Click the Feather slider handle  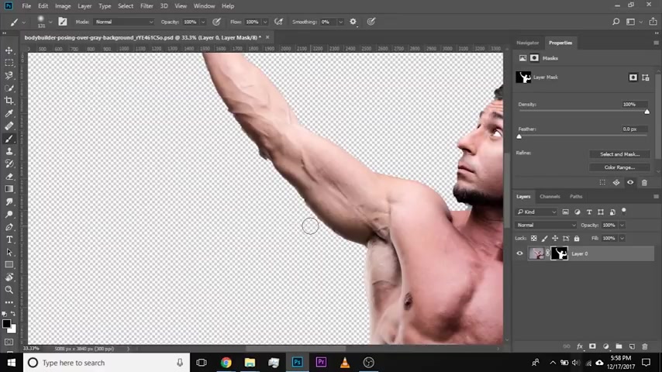tap(519, 136)
